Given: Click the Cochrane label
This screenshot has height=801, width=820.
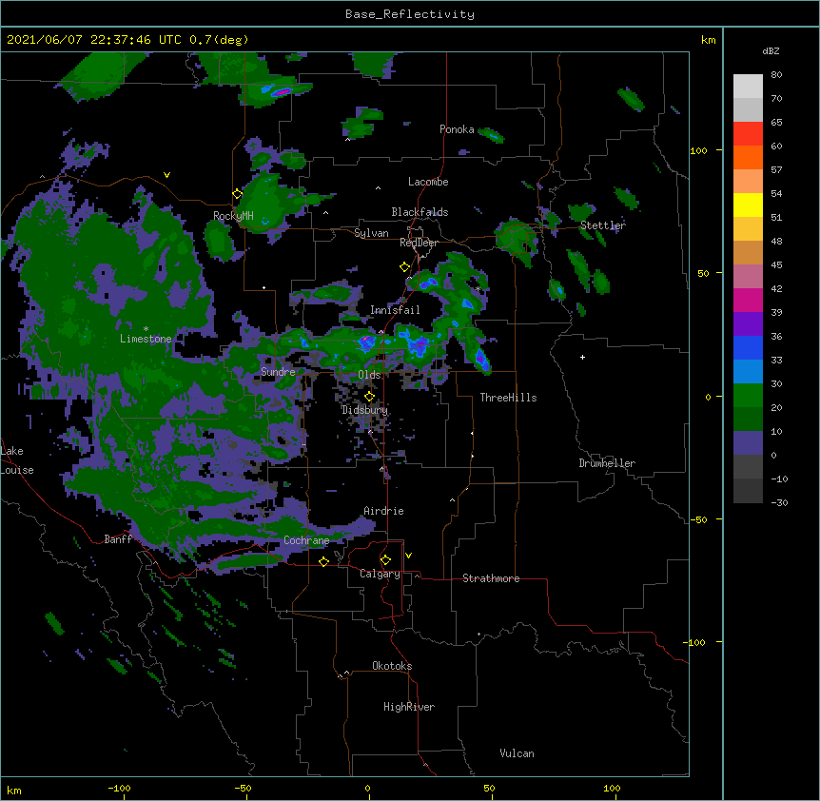Looking at the screenshot, I should coord(306,540).
